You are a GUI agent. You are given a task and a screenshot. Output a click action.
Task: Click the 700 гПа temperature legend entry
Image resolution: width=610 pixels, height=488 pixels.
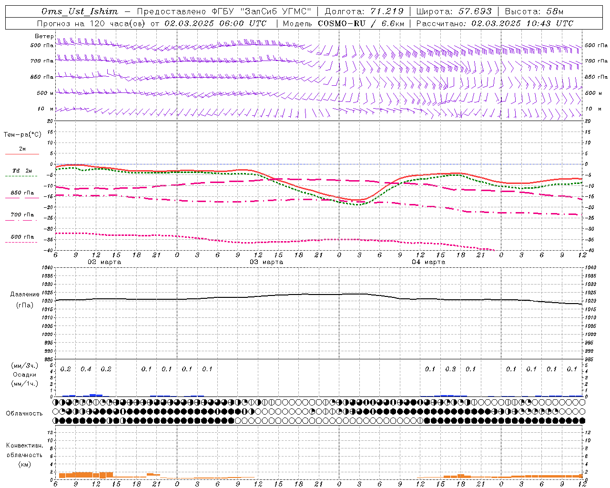(22, 215)
